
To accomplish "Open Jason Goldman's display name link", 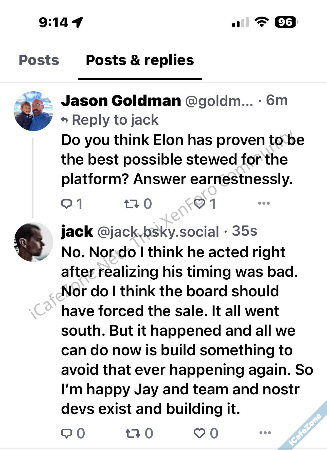I will pos(121,101).
